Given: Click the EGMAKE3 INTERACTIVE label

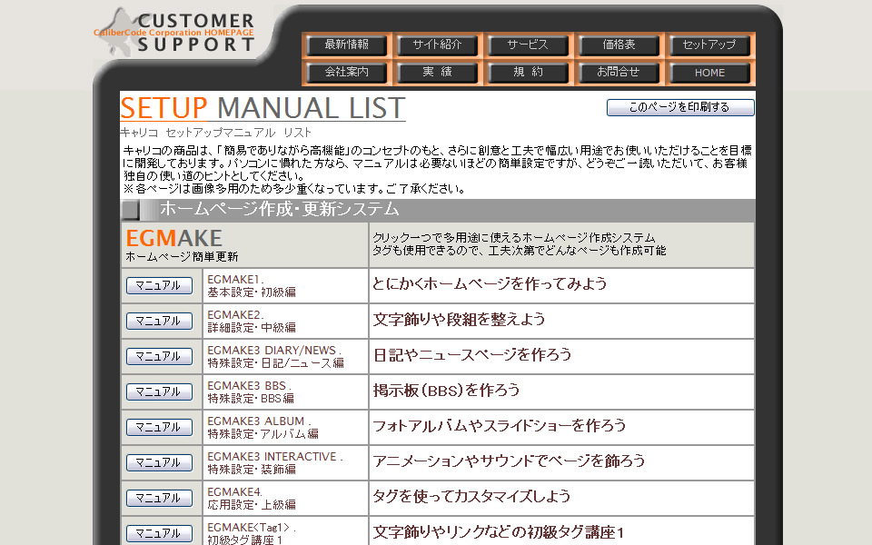Looking at the screenshot, I should click(275, 462).
